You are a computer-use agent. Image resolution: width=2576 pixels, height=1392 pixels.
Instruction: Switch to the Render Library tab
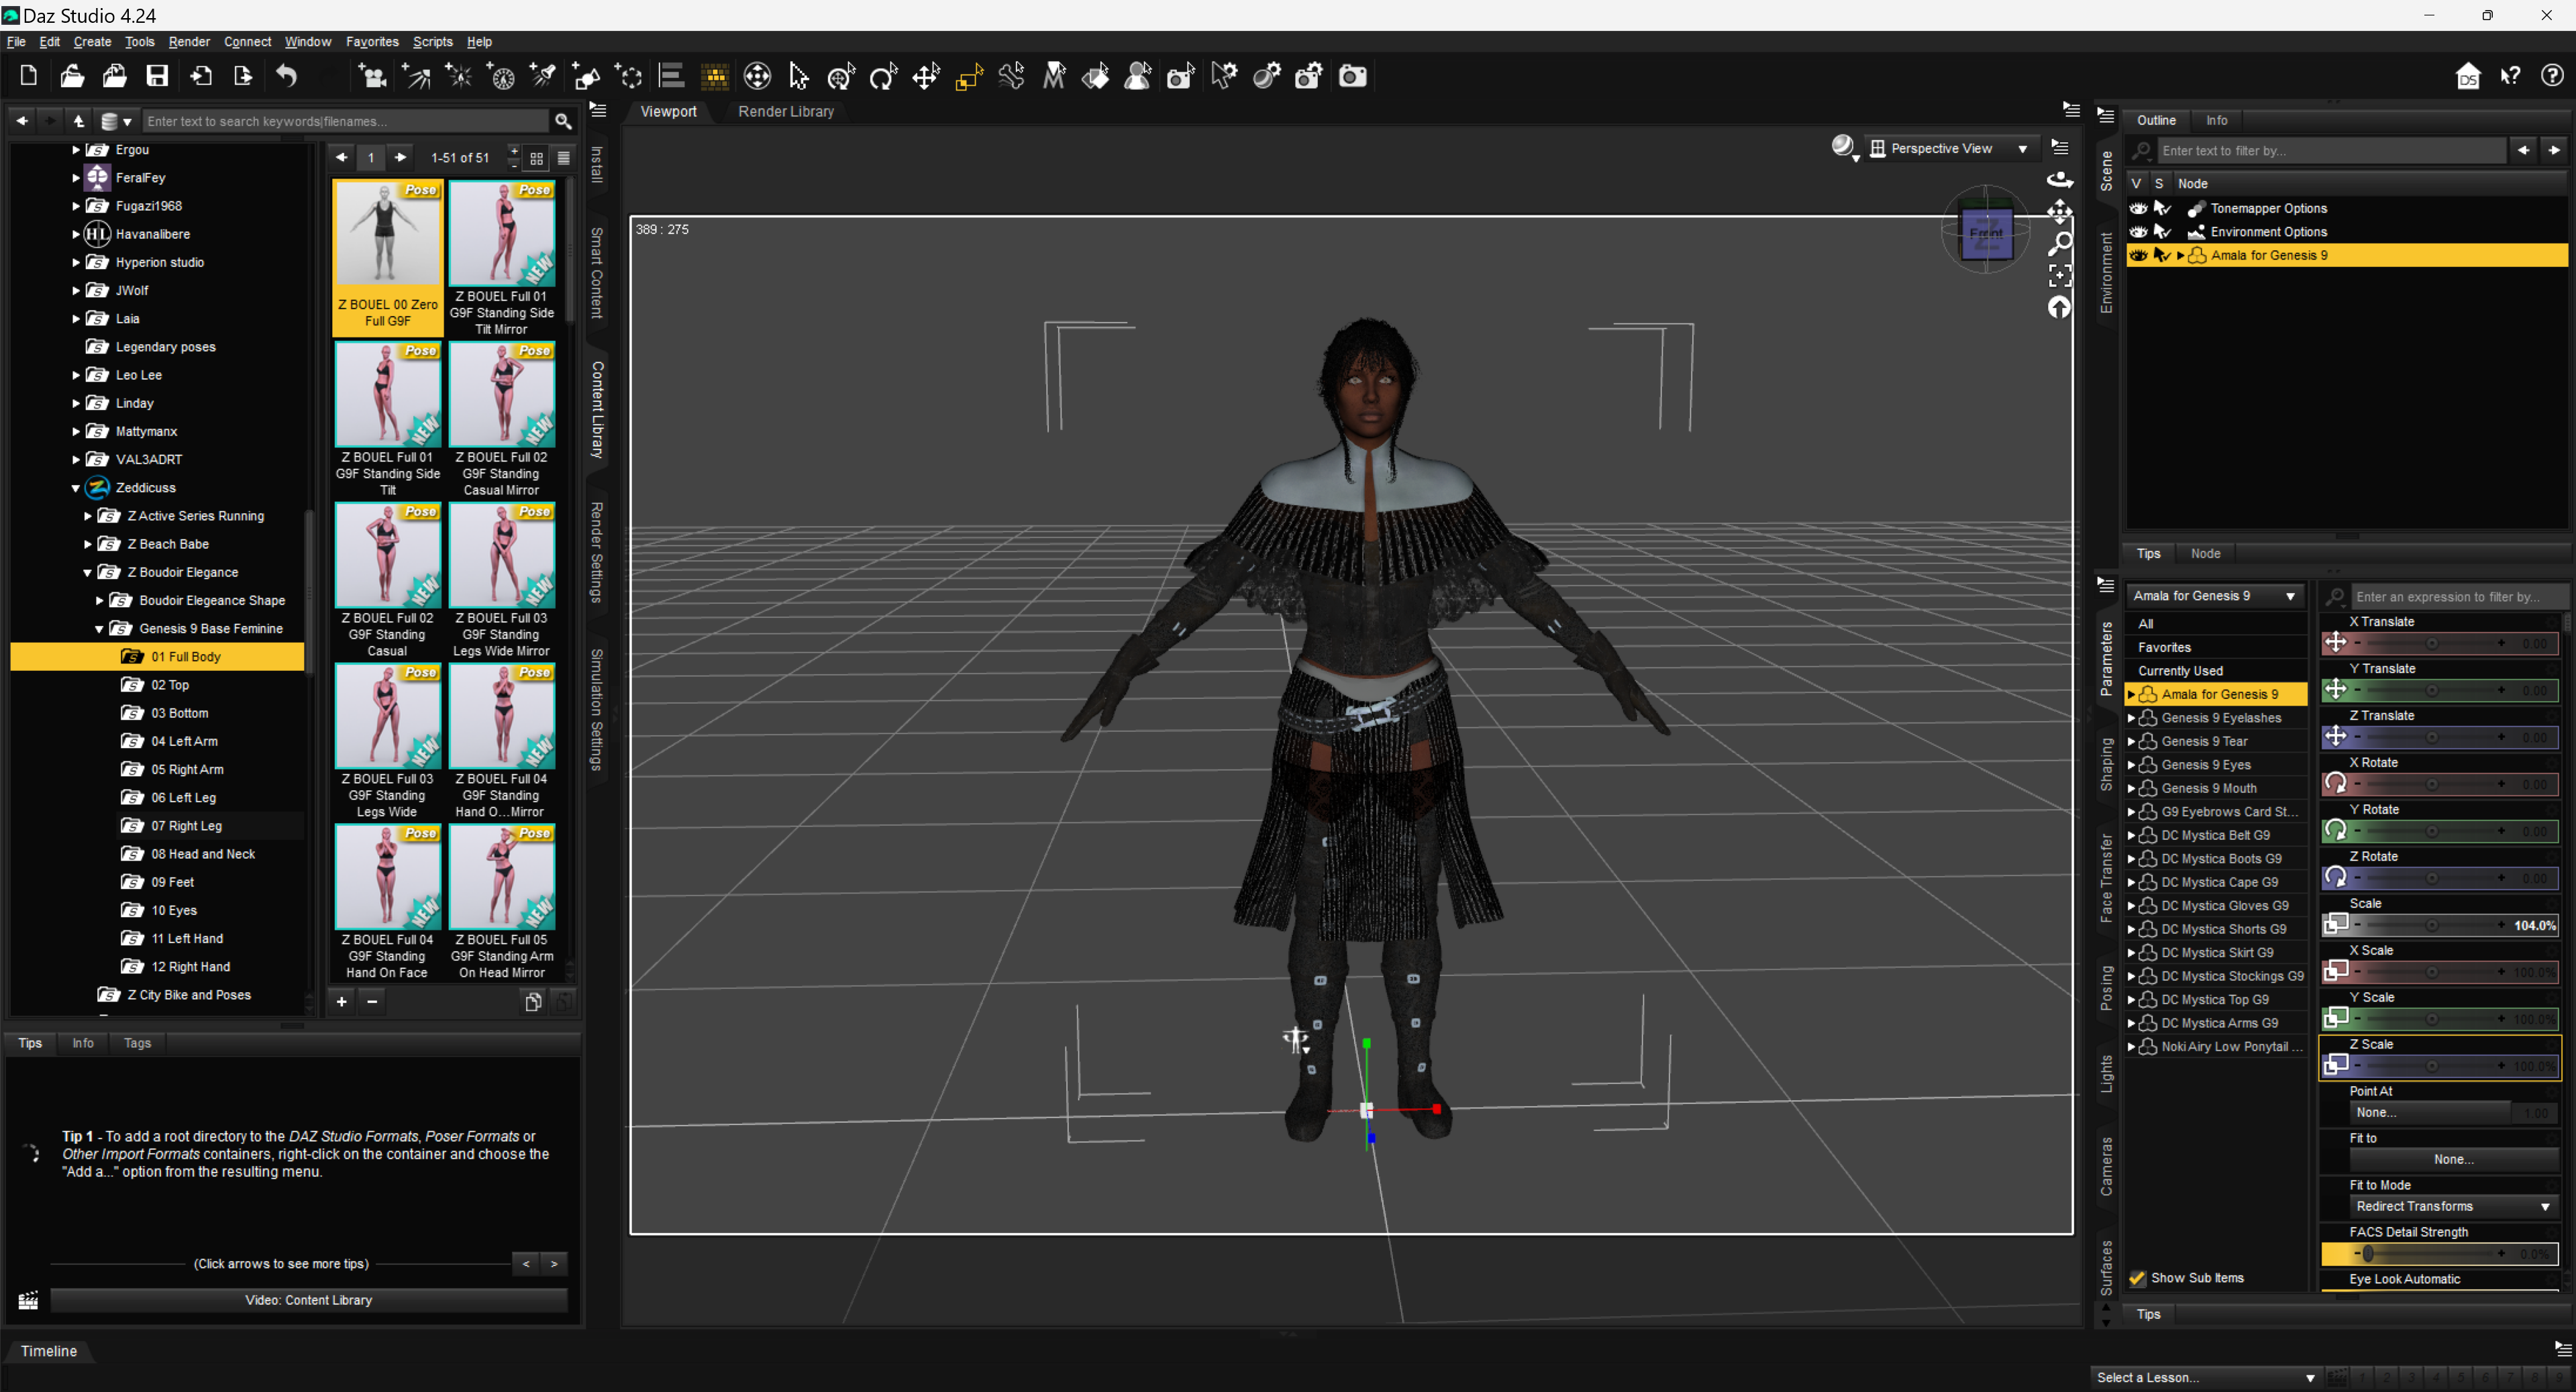785,111
